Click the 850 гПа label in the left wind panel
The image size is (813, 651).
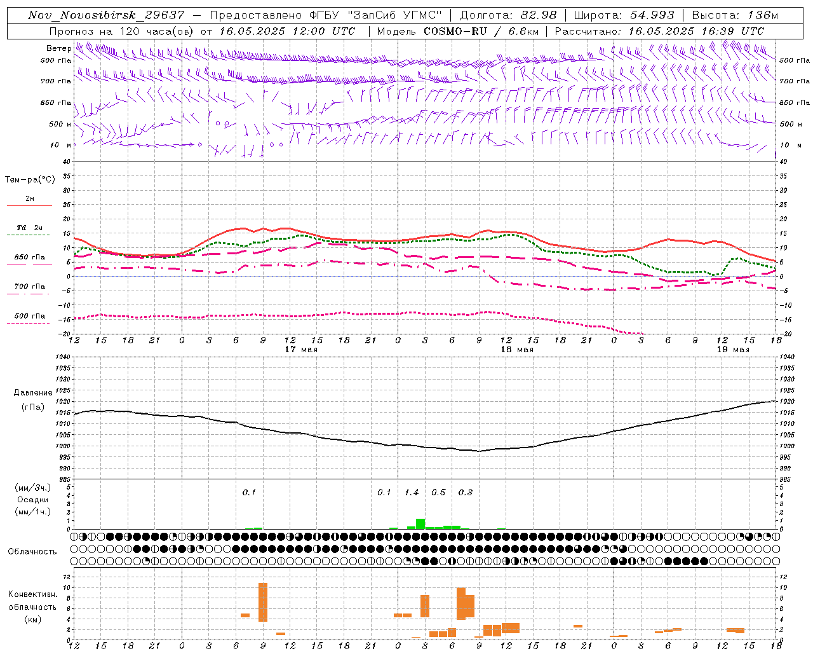point(56,102)
